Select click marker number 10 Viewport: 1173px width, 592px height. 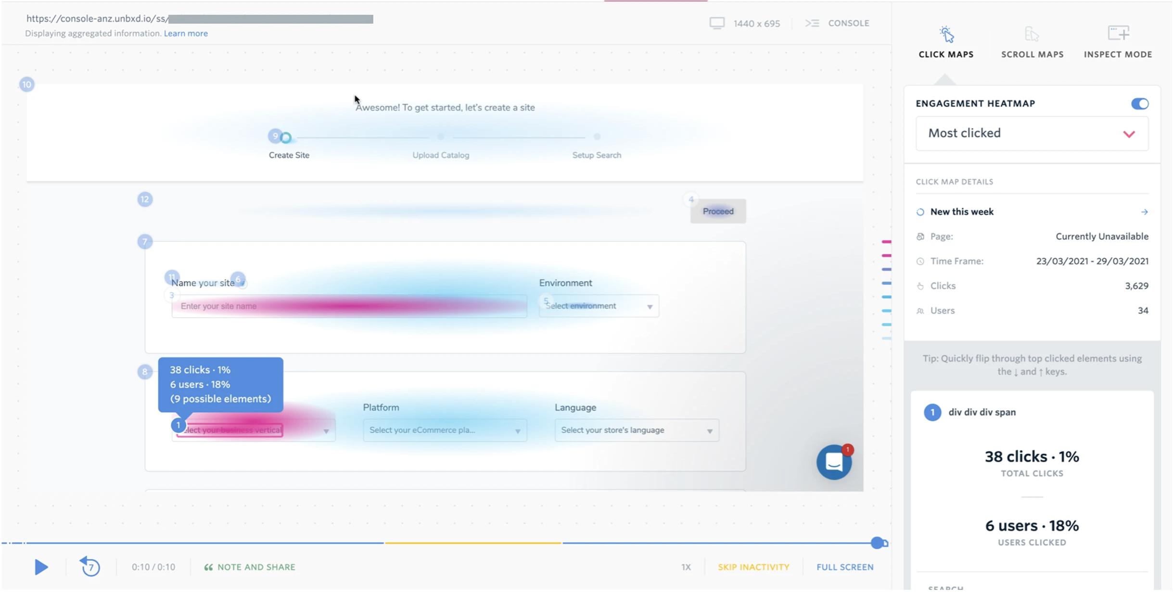point(26,85)
